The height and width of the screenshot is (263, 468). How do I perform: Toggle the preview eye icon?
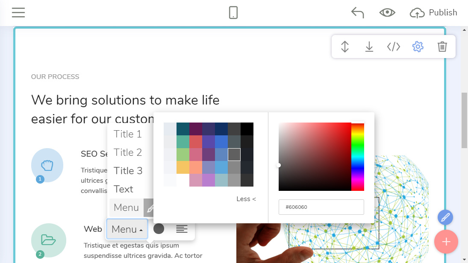(387, 13)
